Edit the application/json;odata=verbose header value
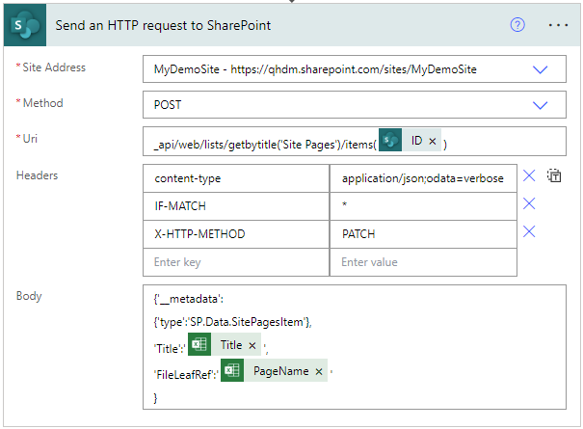The image size is (583, 429). 423,178
